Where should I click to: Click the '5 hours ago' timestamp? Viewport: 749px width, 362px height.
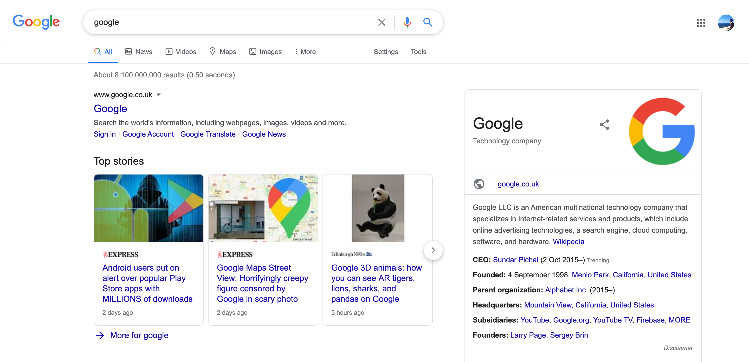347,313
